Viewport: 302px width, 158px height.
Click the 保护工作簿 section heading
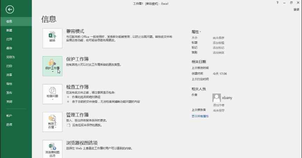click(77, 59)
